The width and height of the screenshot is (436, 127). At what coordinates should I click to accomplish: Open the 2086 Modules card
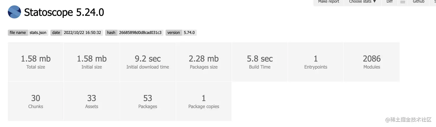click(x=372, y=62)
